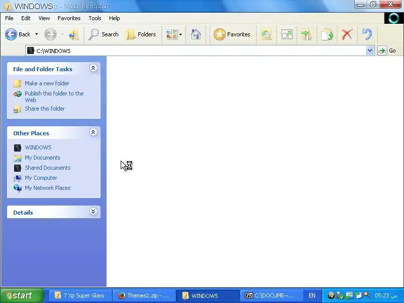This screenshot has height=303, width=404.
Task: Open Shared Documents link
Action: click(x=47, y=168)
